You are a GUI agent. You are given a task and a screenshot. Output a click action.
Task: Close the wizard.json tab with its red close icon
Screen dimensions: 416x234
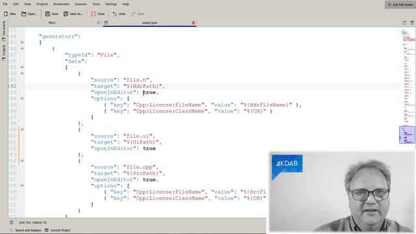tap(194, 23)
